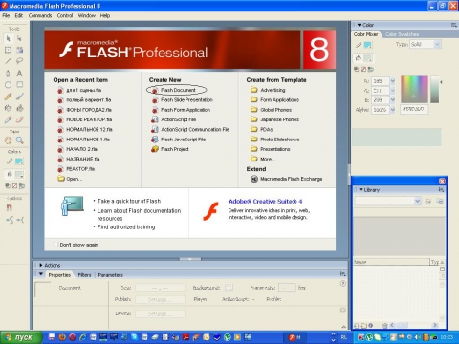This screenshot has height=344, width=459.
Task: Collapse the Color panel
Action: pyautogui.click(x=360, y=25)
